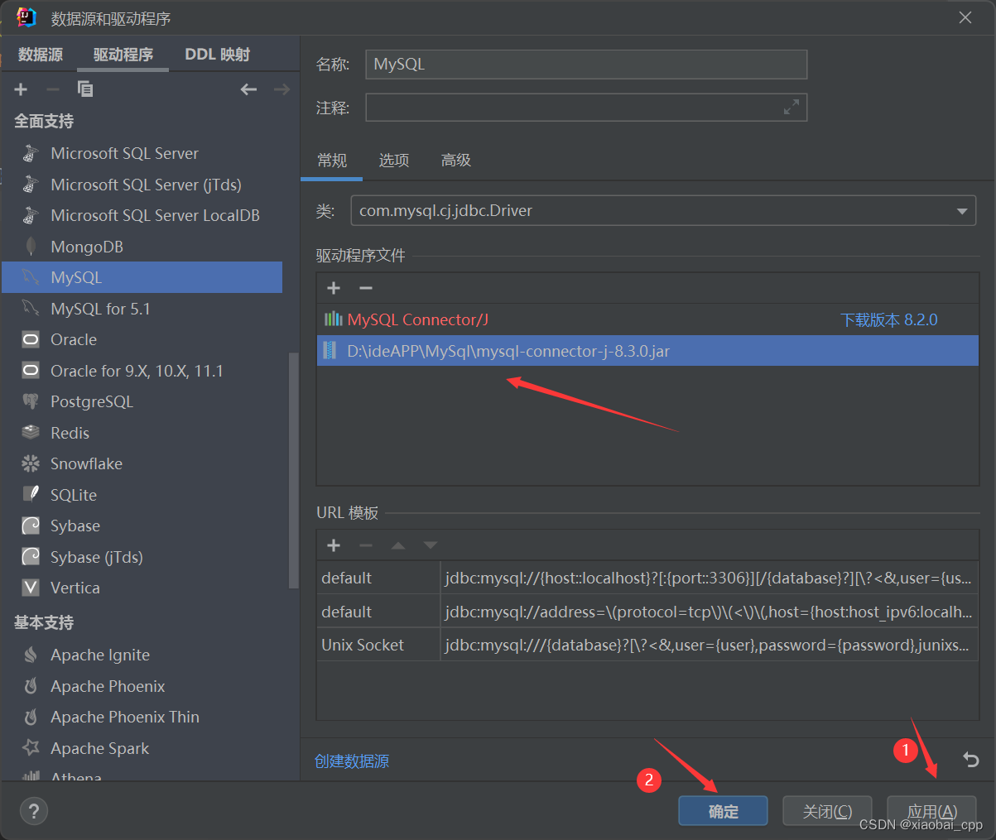
Task: Click the remove driver minus icon in sidebar
Action: (x=53, y=89)
